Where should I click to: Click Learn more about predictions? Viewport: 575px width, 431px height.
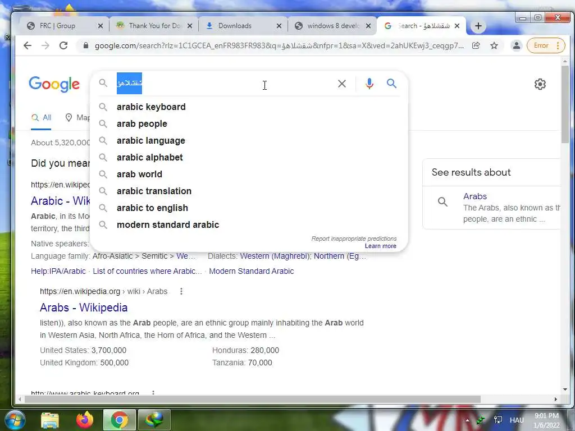380,246
